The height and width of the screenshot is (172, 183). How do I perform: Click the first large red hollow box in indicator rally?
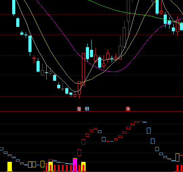(x=79, y=152)
